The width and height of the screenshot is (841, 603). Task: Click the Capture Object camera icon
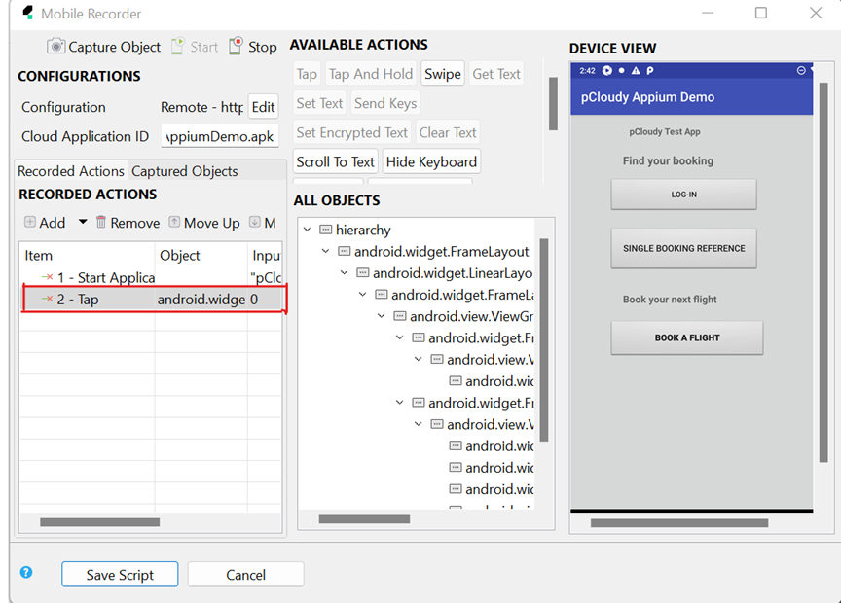[56, 47]
